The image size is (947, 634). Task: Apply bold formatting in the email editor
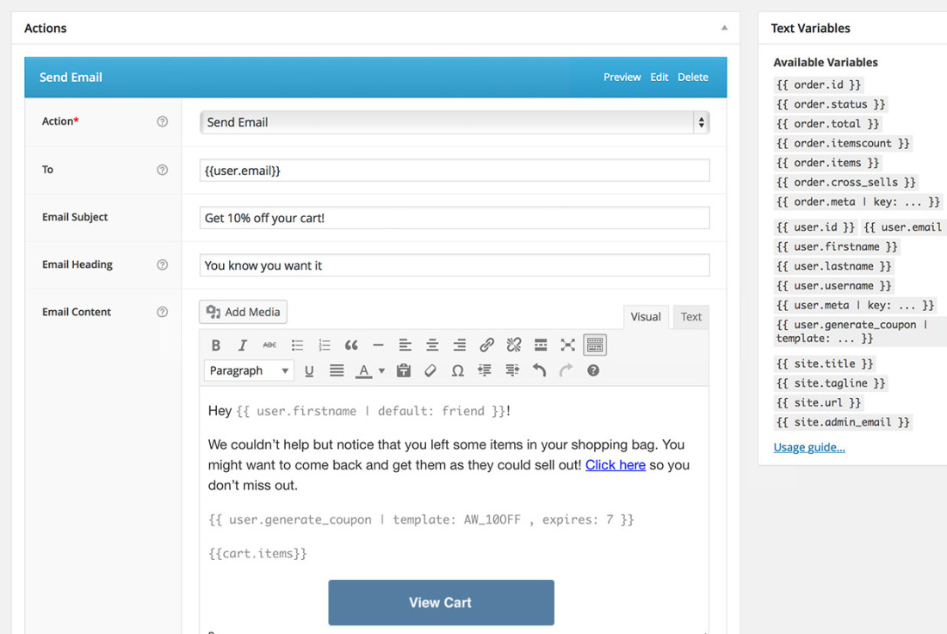[x=216, y=345]
